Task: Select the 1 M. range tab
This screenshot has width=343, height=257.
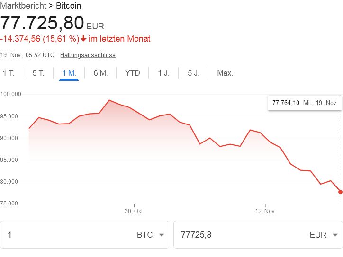Action: [69, 73]
